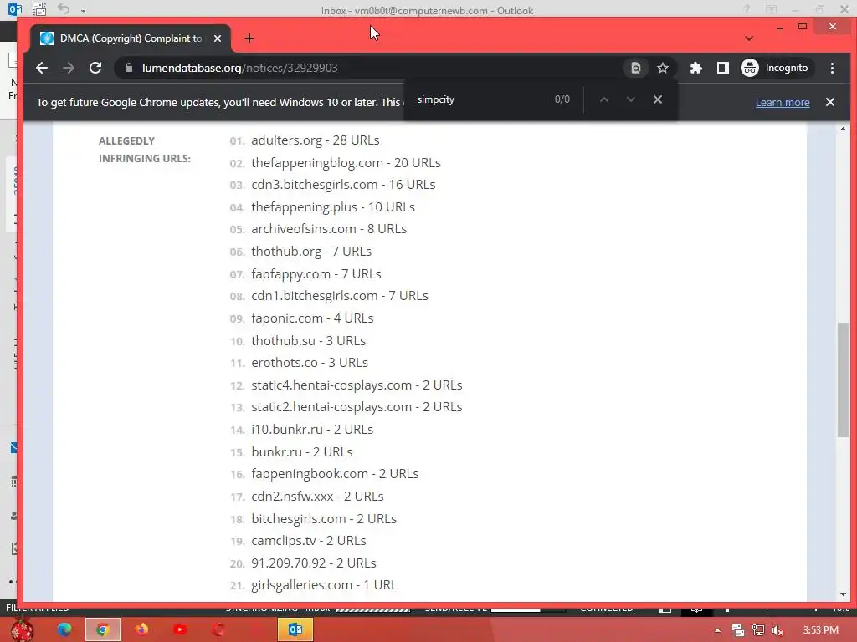
Task: Click the 'adulters.org - 28 URLs' entry
Action: coord(315,140)
